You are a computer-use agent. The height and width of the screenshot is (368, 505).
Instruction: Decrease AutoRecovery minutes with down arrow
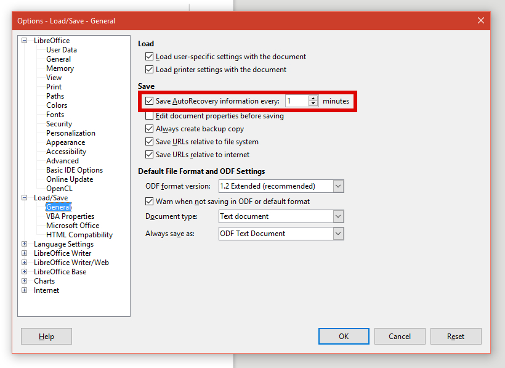click(313, 104)
